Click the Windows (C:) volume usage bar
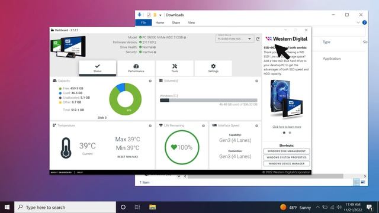 click(208, 100)
